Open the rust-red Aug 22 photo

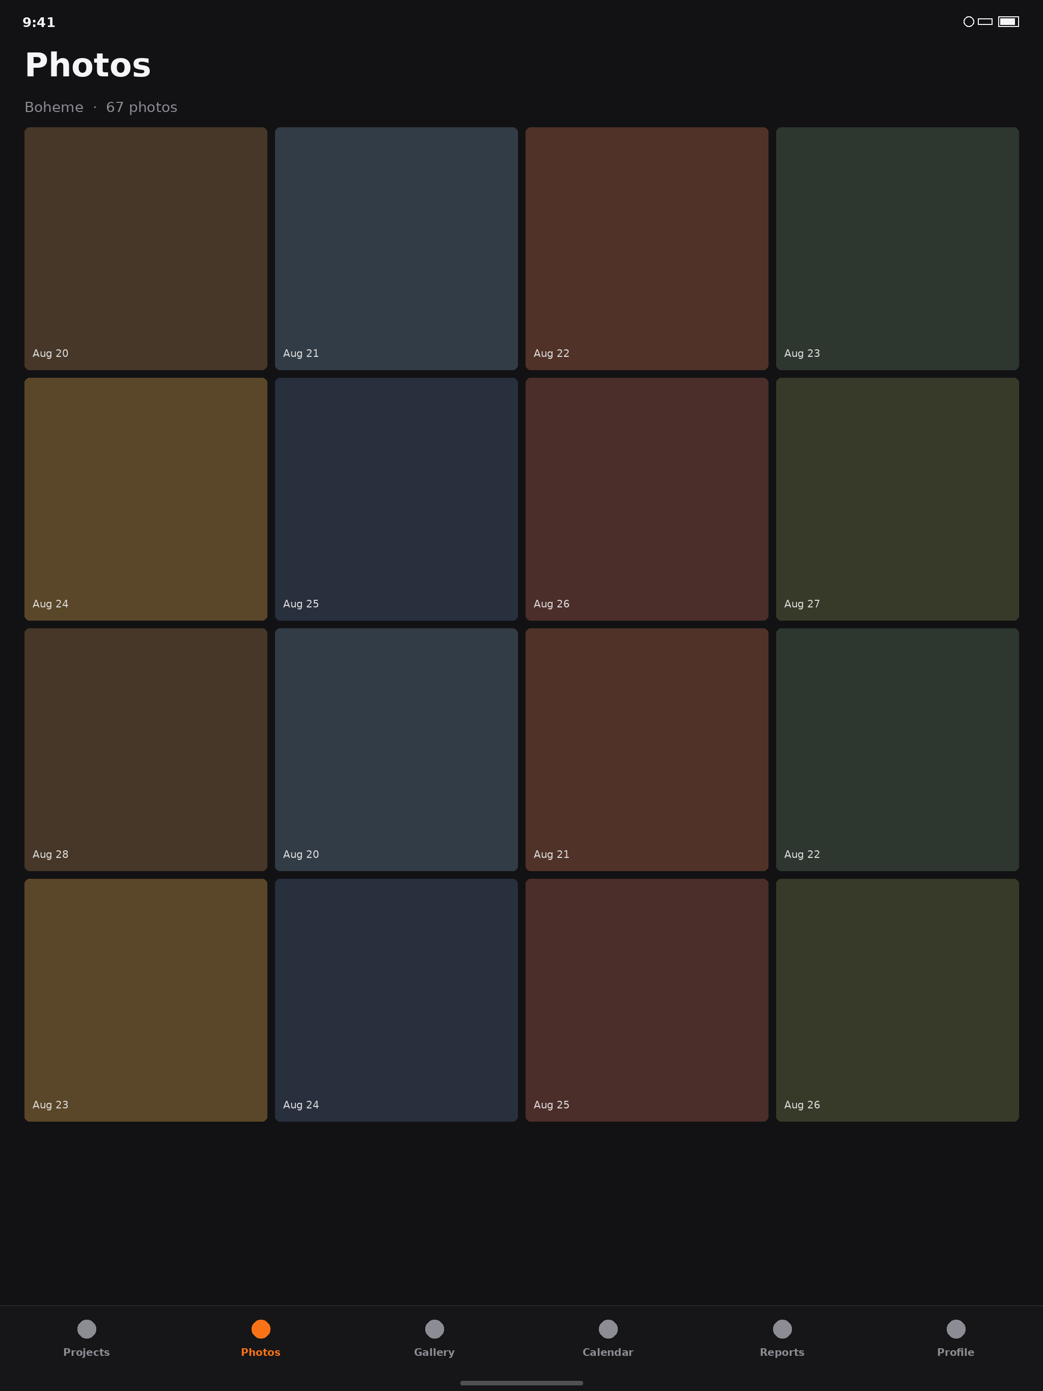[x=647, y=248]
